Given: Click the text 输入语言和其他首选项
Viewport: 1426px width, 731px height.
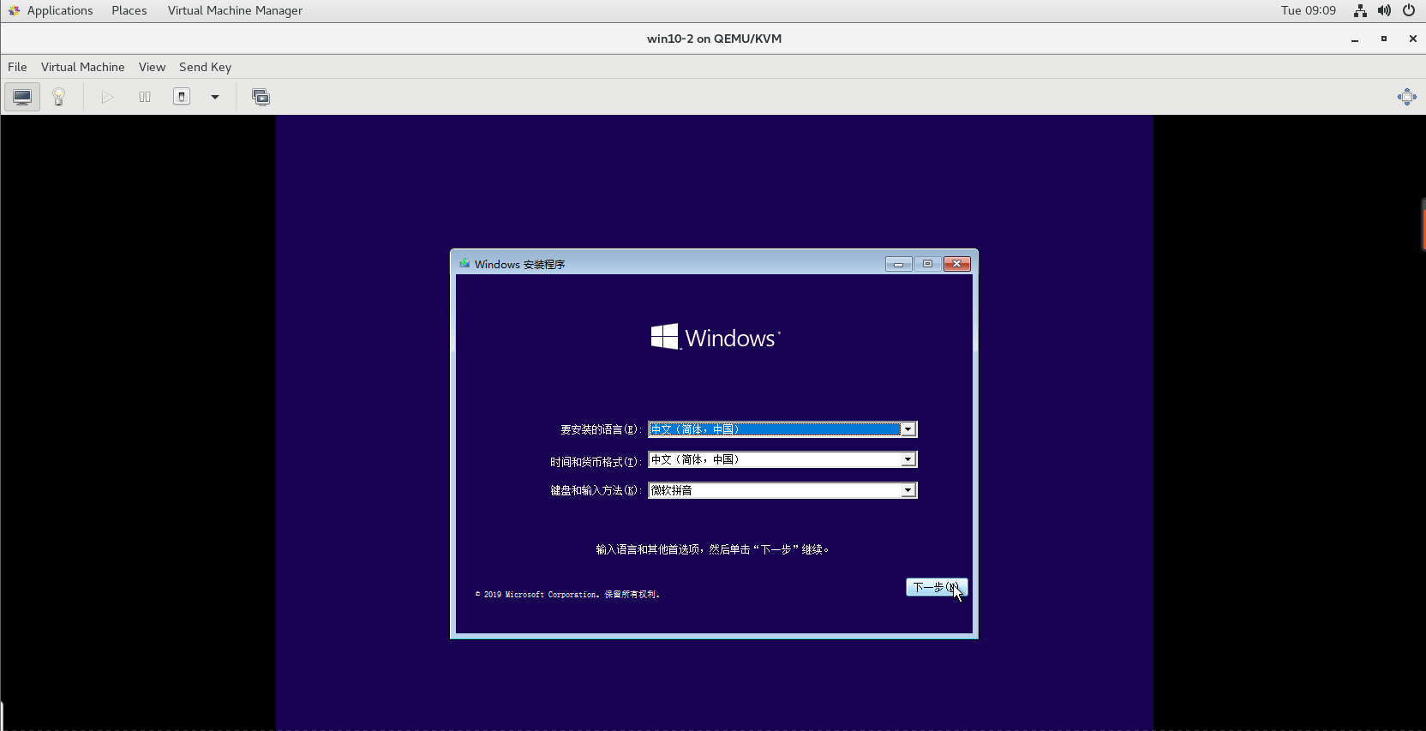Looking at the screenshot, I should tap(648, 549).
